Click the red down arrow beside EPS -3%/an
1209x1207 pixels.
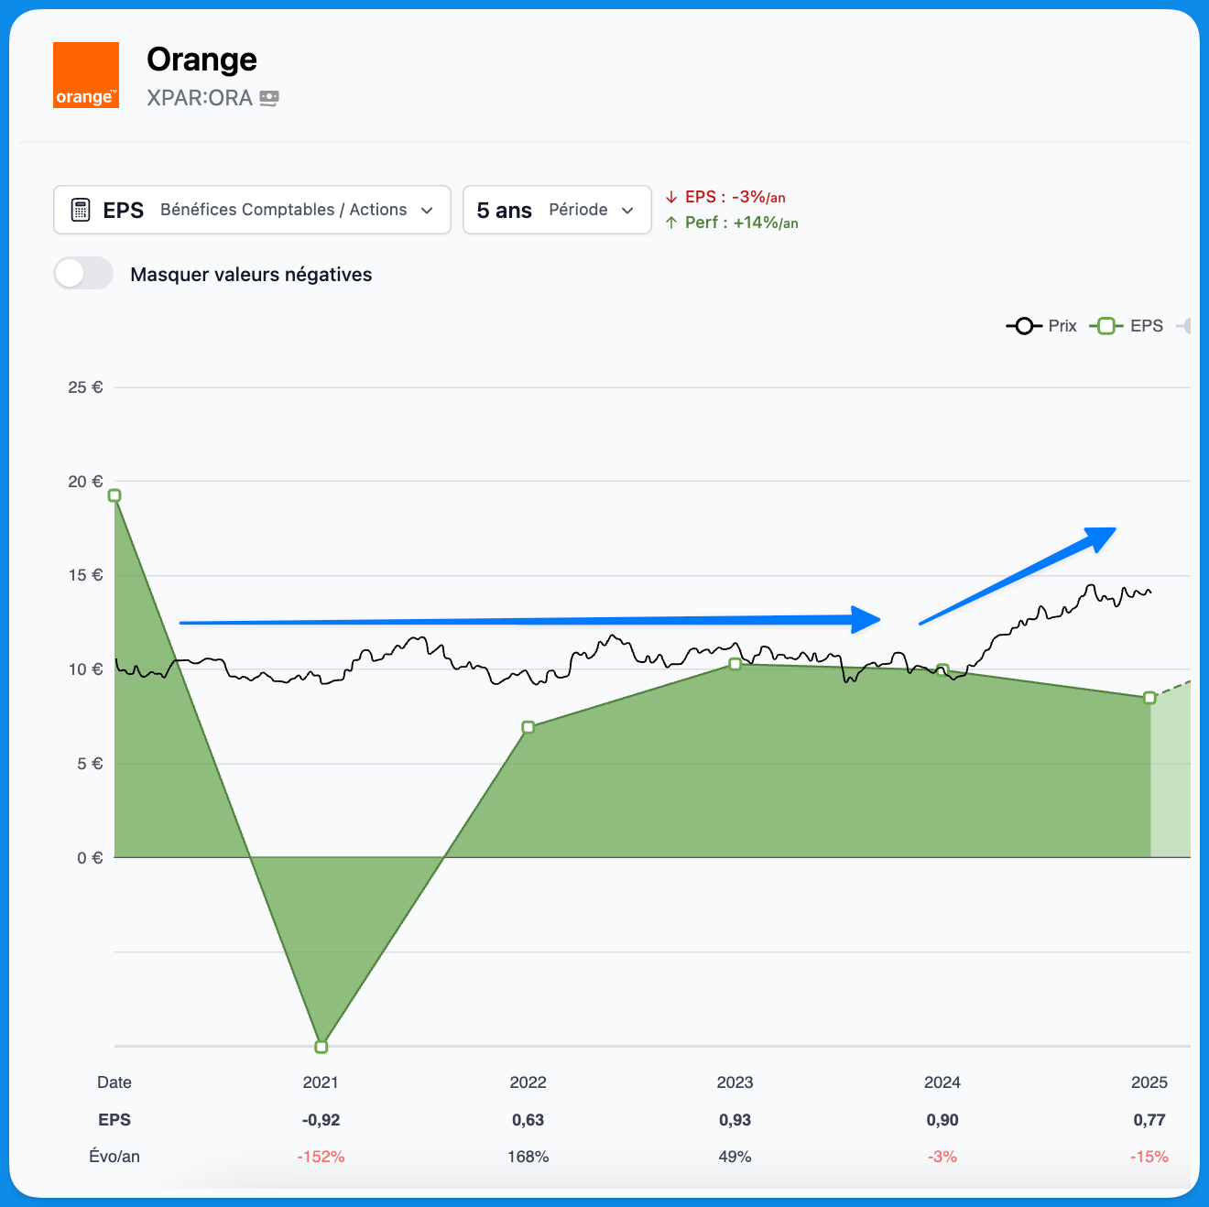click(671, 197)
